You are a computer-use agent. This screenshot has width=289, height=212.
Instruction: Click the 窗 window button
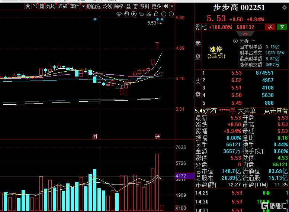click(135, 6)
